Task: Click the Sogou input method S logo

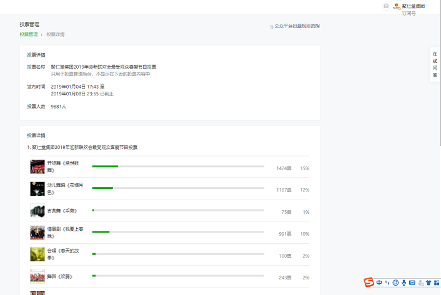Action: (369, 283)
